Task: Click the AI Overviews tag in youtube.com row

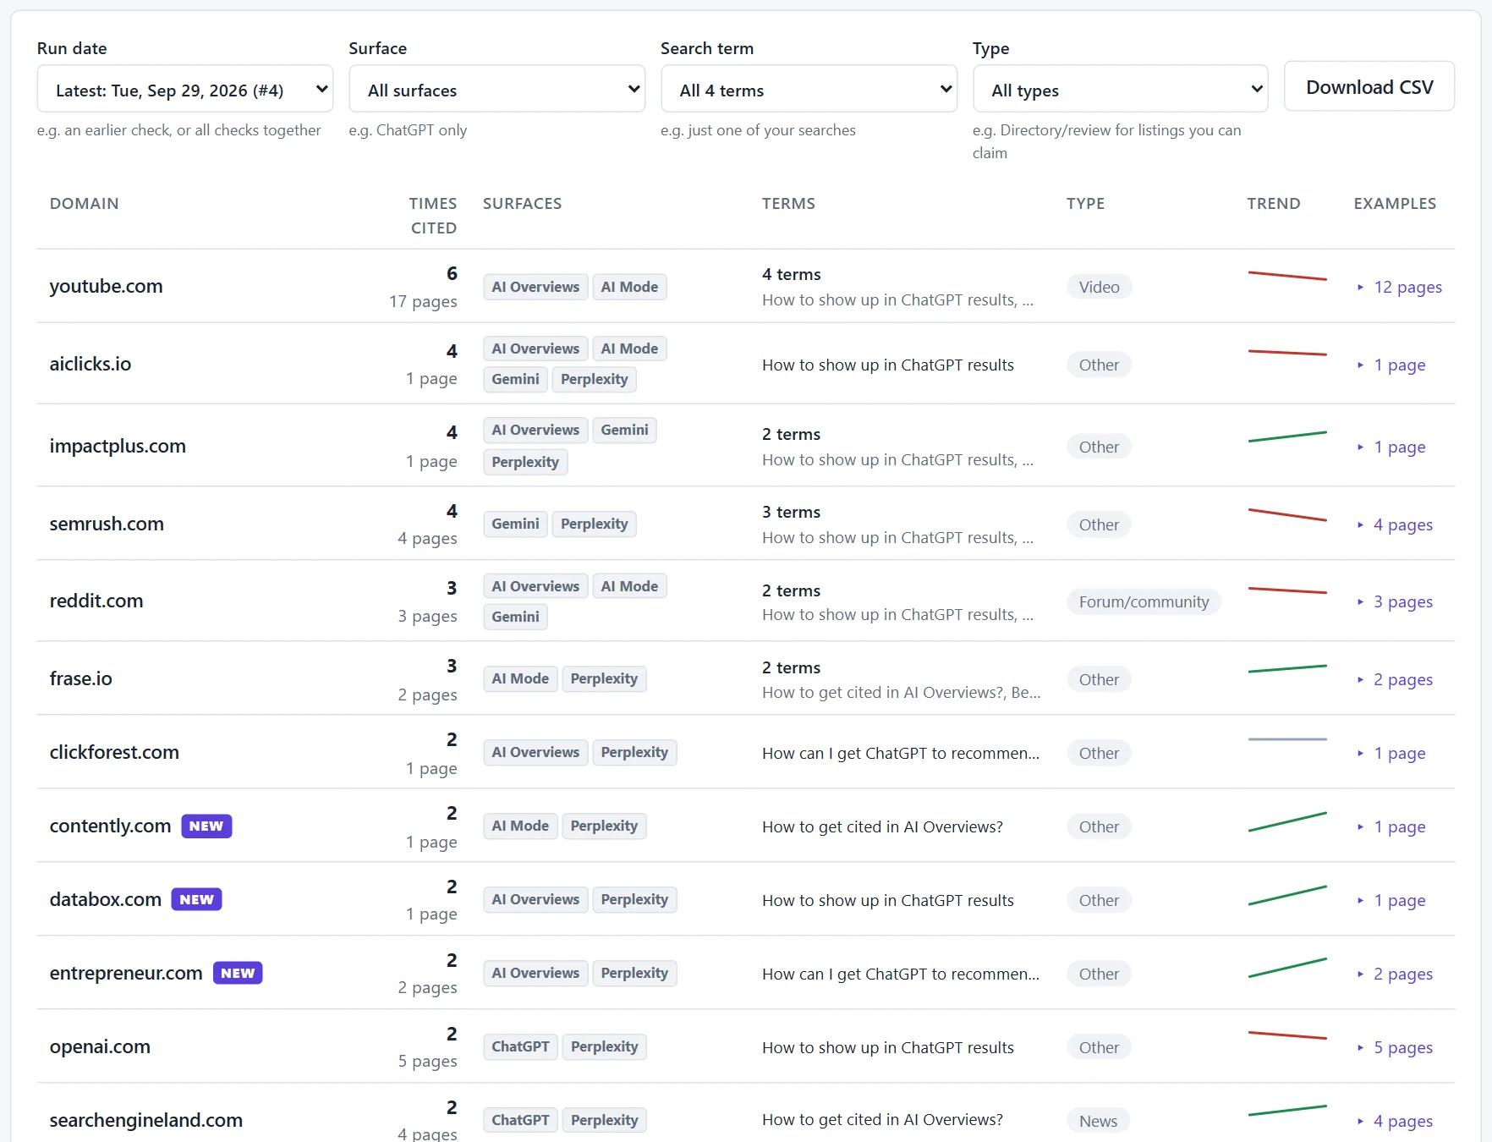Action: (x=535, y=288)
